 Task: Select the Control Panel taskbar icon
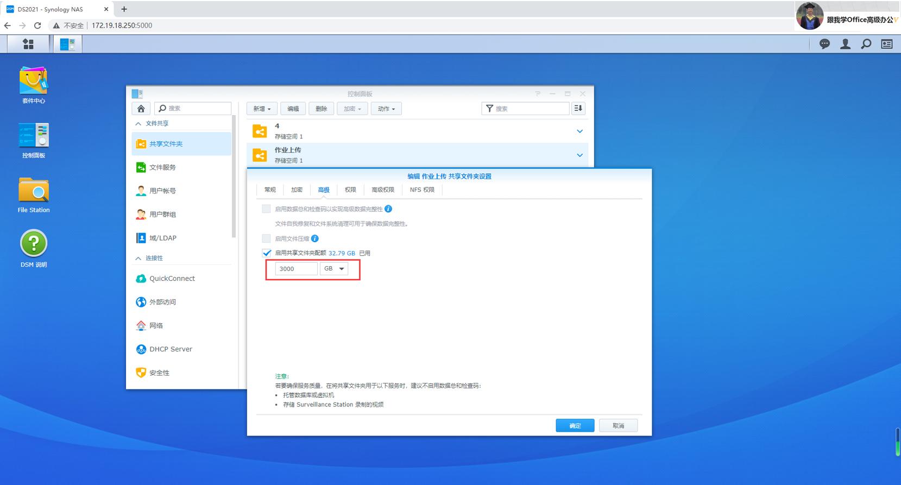point(68,44)
